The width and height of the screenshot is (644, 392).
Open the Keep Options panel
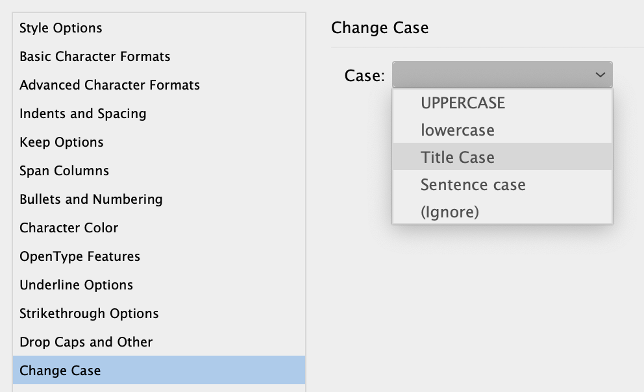coord(62,142)
